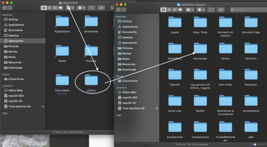Open the Microsoft AU Daemon folder
The height and width of the screenshot is (147, 267).
tap(226, 22)
